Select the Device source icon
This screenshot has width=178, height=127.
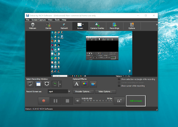[48, 26]
